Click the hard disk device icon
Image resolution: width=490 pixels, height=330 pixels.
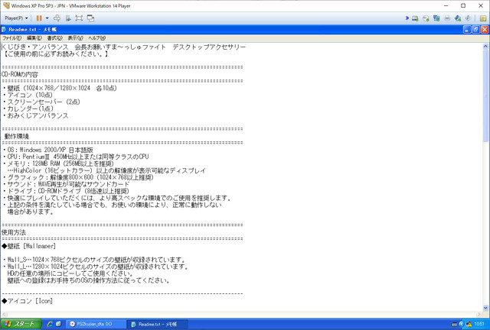coord(415,18)
